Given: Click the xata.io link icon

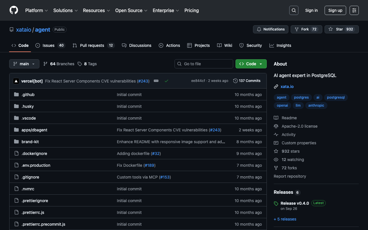Looking at the screenshot, I should (276, 87).
